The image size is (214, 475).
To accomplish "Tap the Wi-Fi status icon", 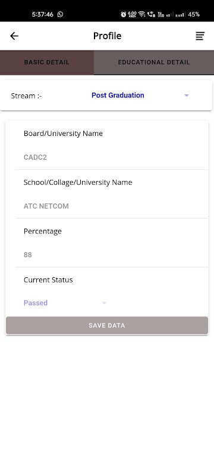I will coord(141,14).
